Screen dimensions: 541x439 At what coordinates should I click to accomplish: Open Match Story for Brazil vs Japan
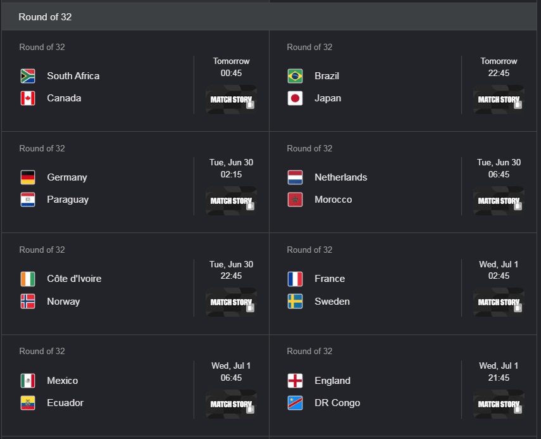pos(499,99)
